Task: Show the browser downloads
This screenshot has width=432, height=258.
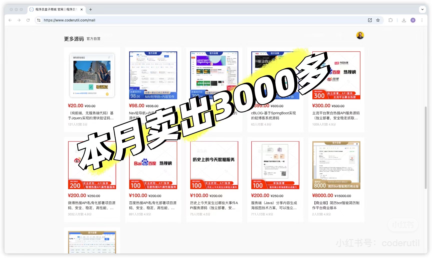Action: pos(404,20)
